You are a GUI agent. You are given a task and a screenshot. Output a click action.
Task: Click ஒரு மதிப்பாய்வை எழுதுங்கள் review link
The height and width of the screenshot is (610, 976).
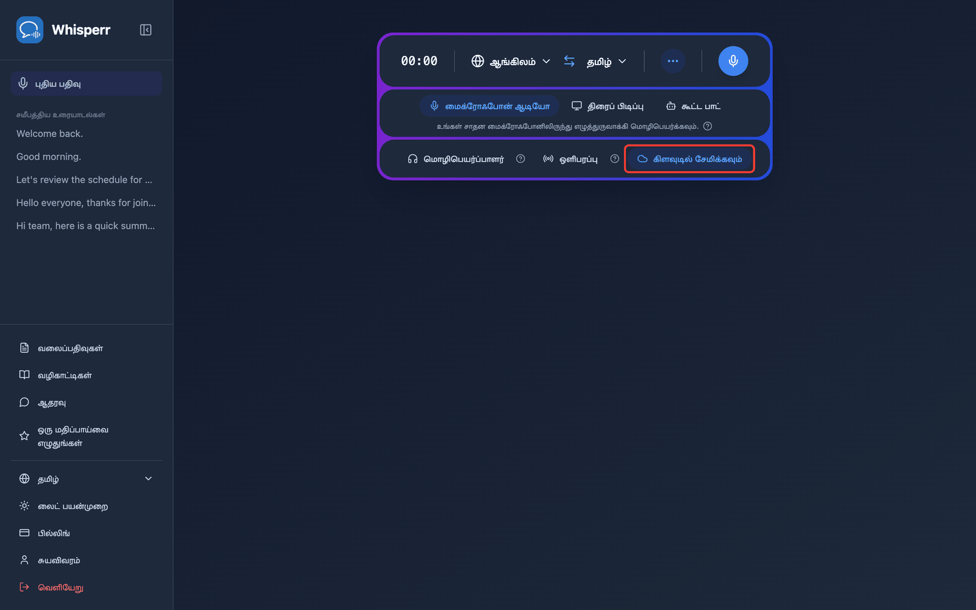click(x=86, y=436)
